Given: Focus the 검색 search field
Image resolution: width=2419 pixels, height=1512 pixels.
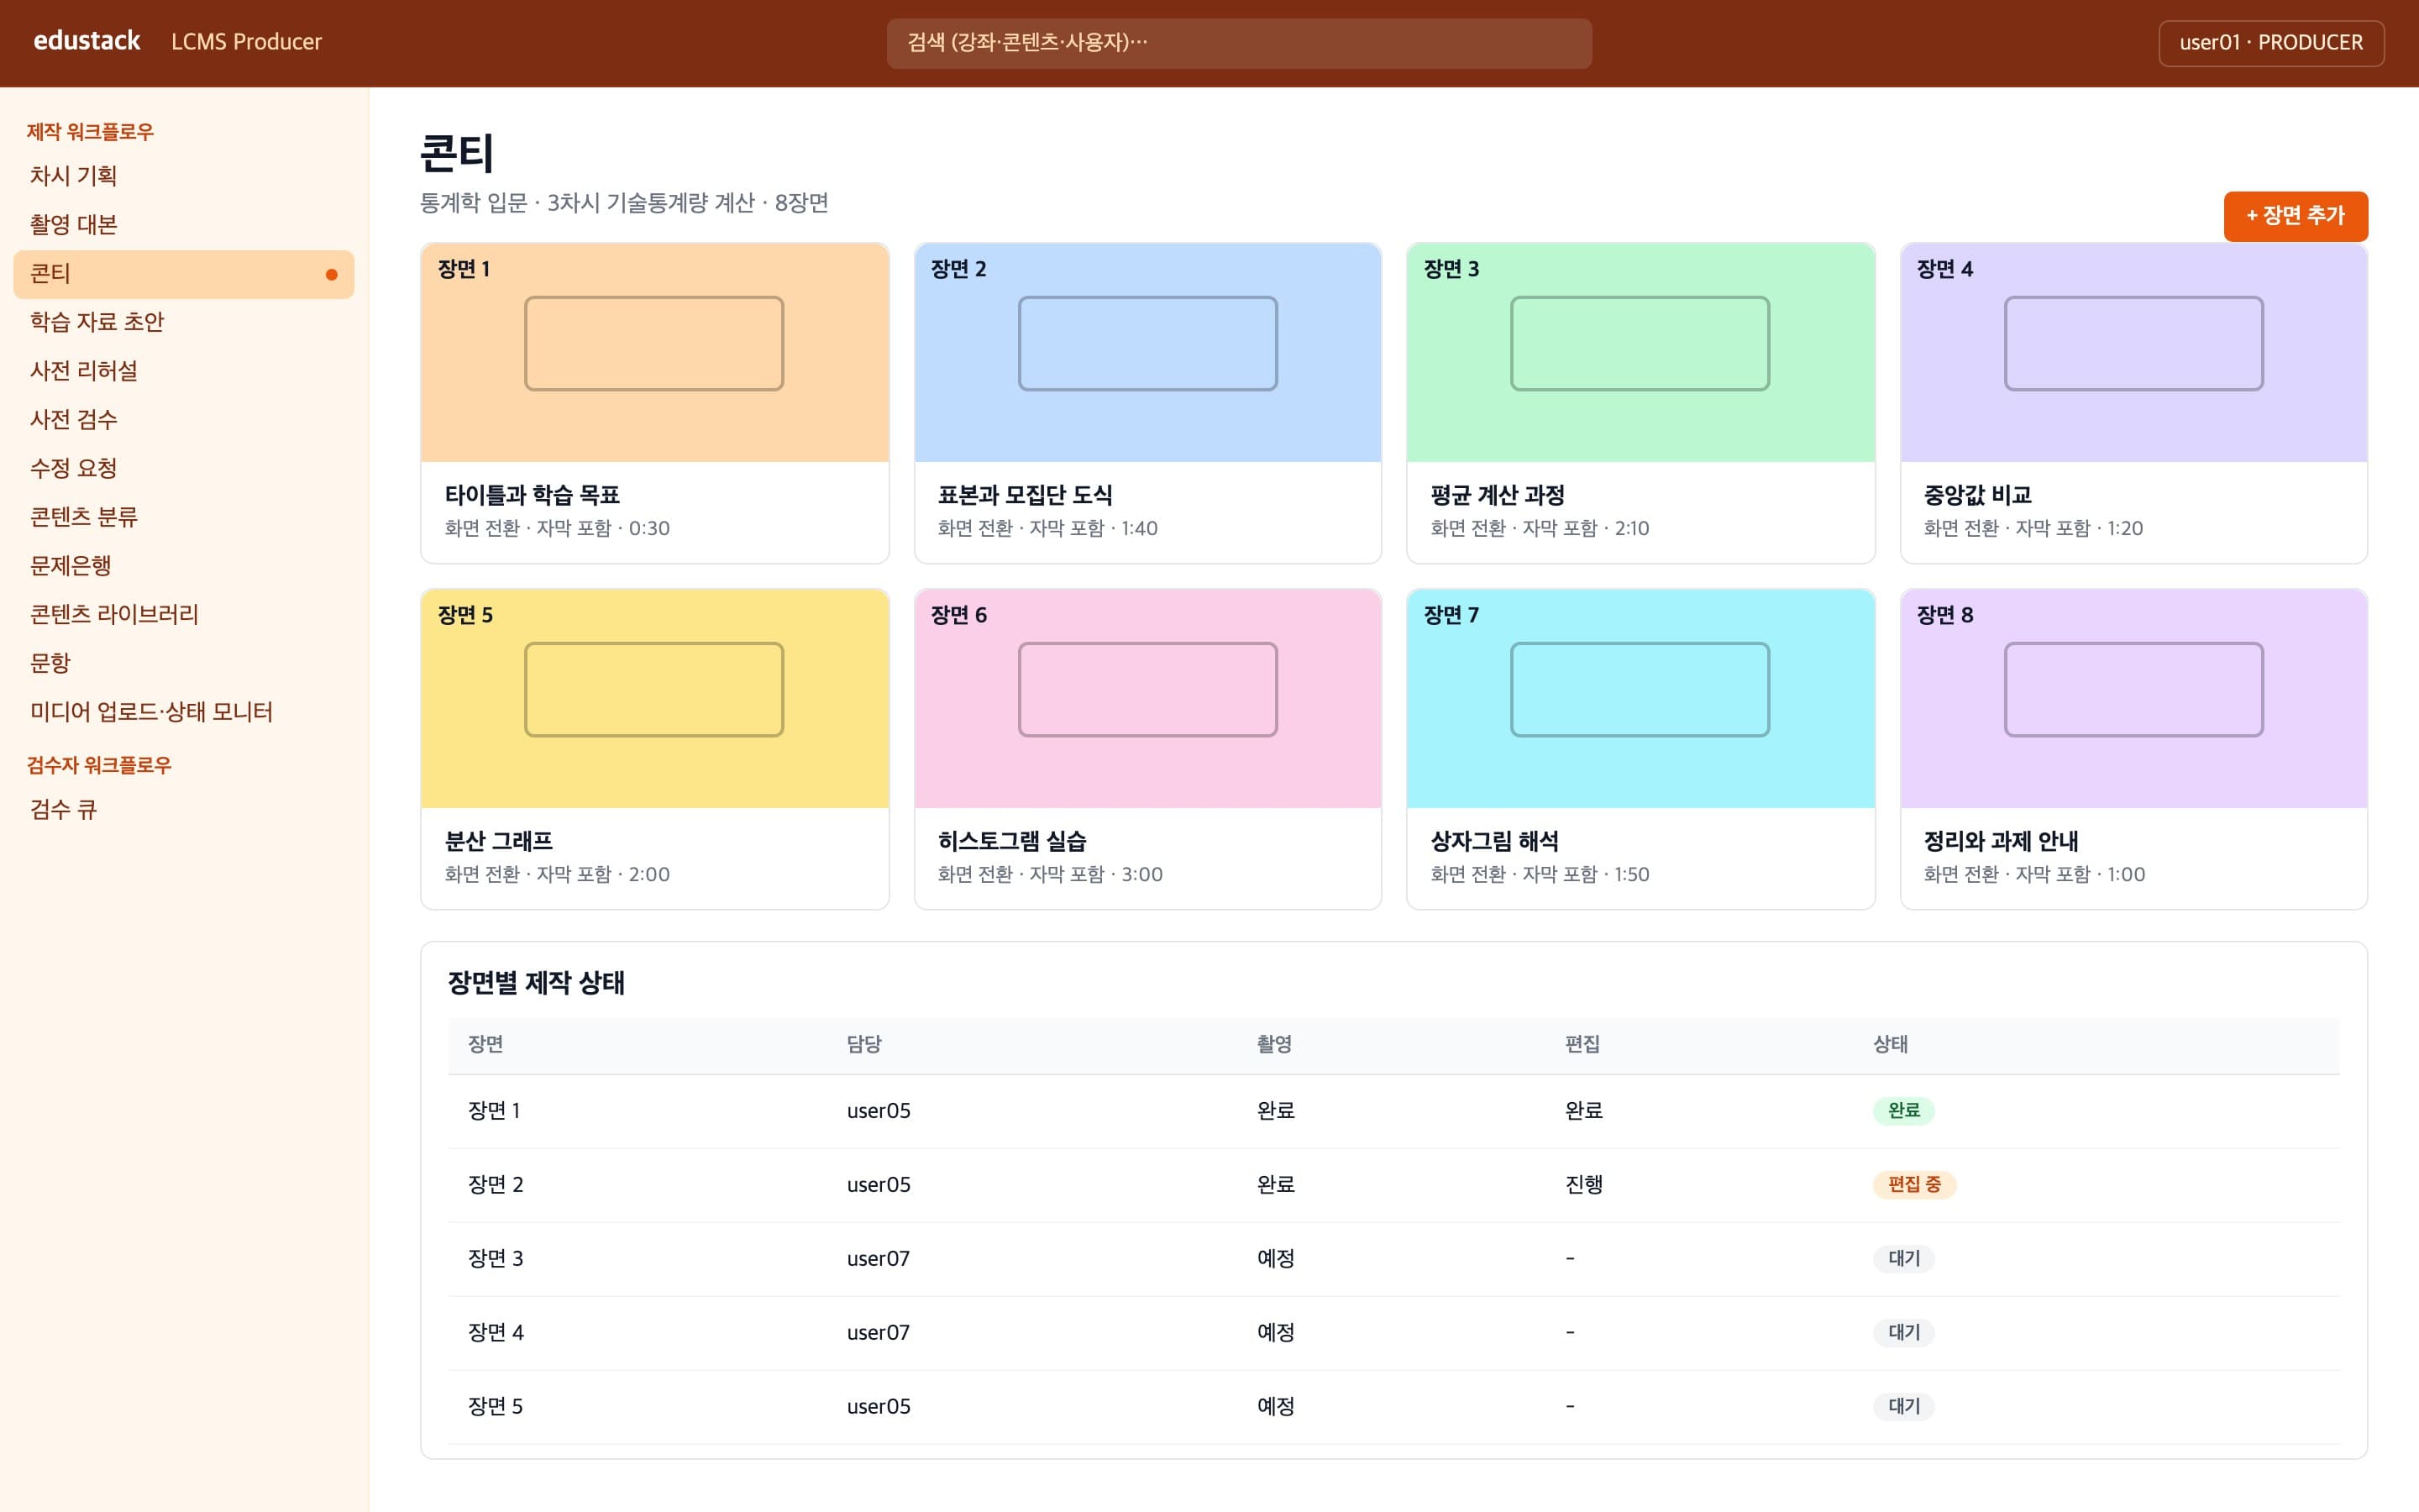Looking at the screenshot, I should tap(1239, 43).
